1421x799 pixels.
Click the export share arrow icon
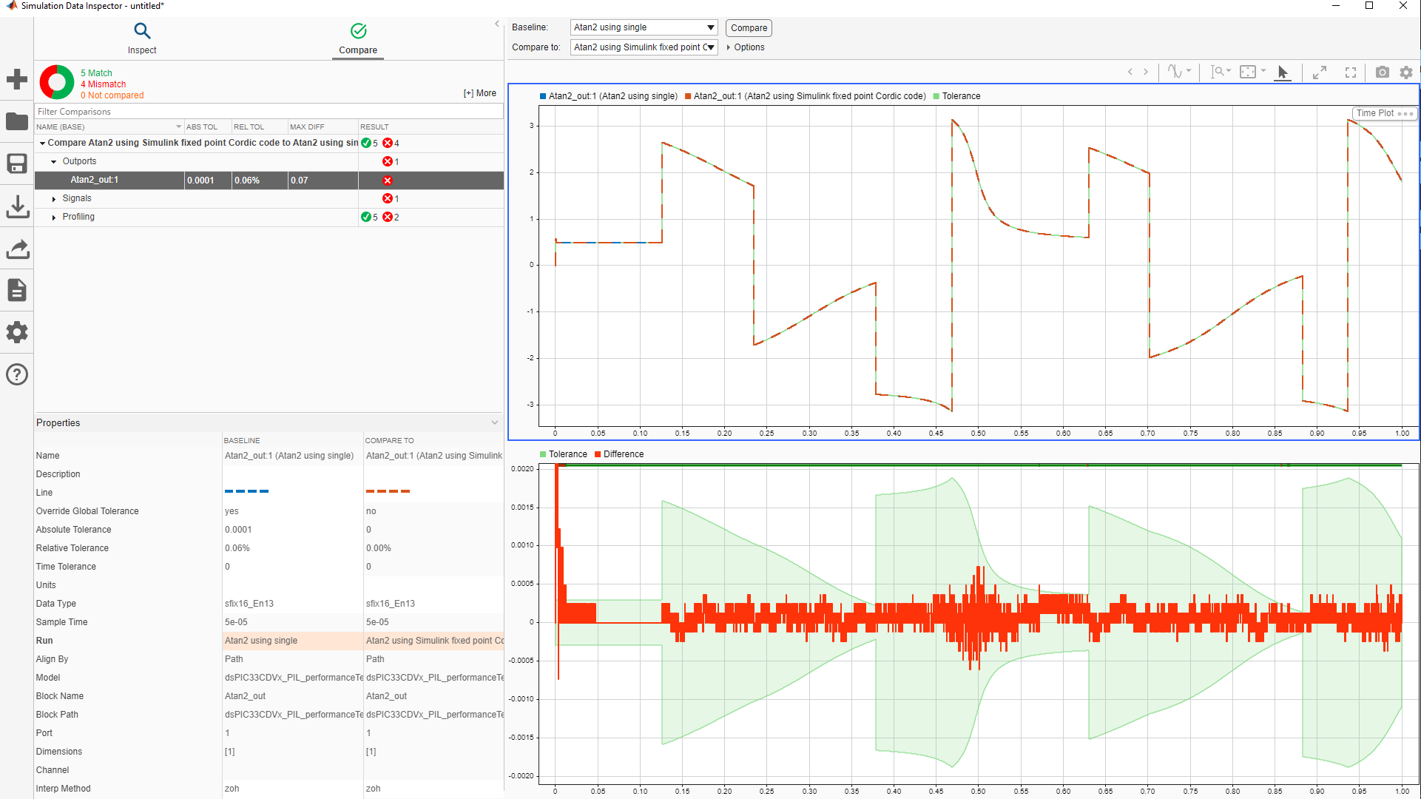16,249
